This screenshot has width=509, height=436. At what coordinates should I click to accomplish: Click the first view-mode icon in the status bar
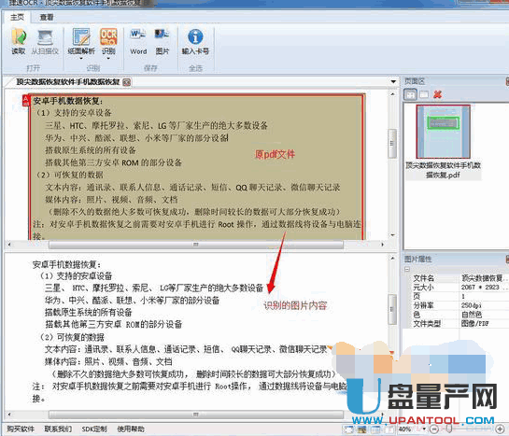click(x=349, y=429)
